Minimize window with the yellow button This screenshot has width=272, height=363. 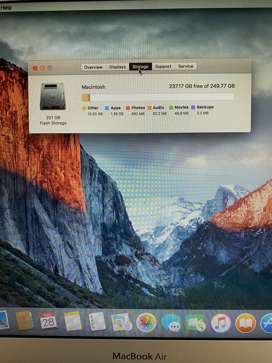(x=42, y=68)
